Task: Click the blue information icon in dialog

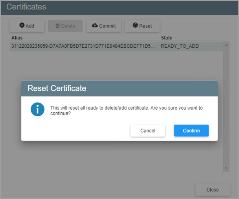Action: click(37, 110)
